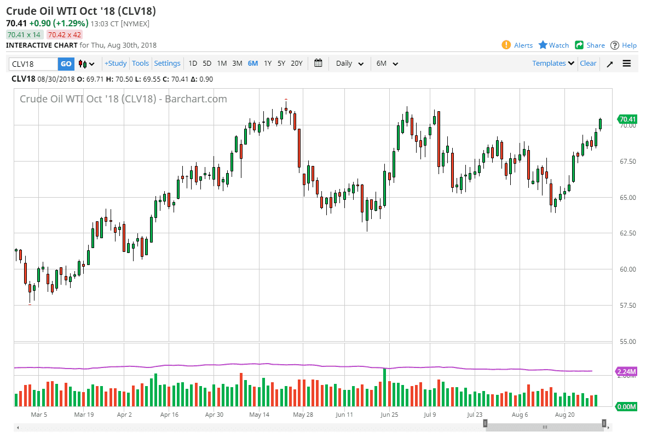Open the chart hamburger menu icon
This screenshot has width=646, height=437.
click(626, 63)
